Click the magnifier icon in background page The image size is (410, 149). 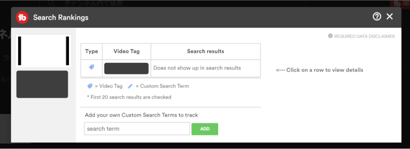click(x=52, y=3)
